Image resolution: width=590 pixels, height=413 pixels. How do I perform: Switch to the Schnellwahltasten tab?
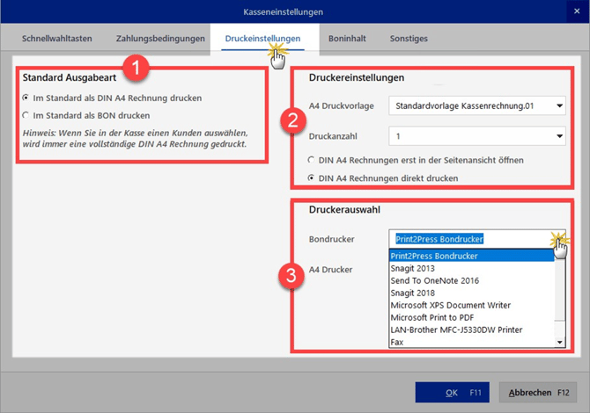(x=55, y=39)
